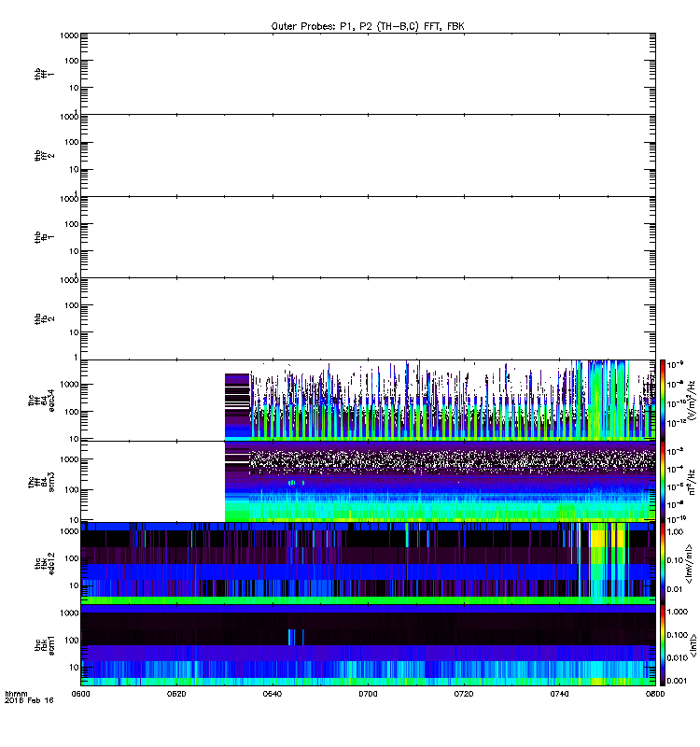Select the thc fbk scm1 panel label
The image size is (700, 747).
44,645
